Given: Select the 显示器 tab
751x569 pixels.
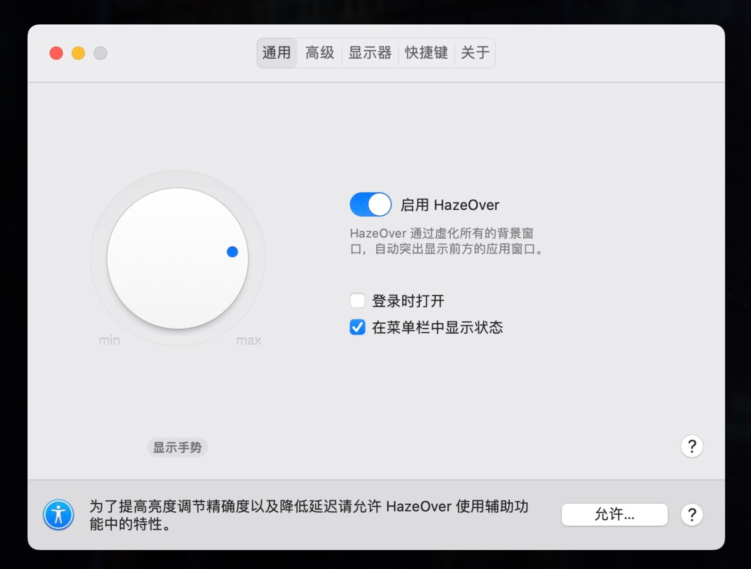Looking at the screenshot, I should [x=370, y=53].
